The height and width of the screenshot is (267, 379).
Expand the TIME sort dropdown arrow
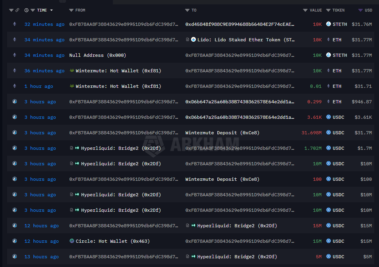pos(52,10)
